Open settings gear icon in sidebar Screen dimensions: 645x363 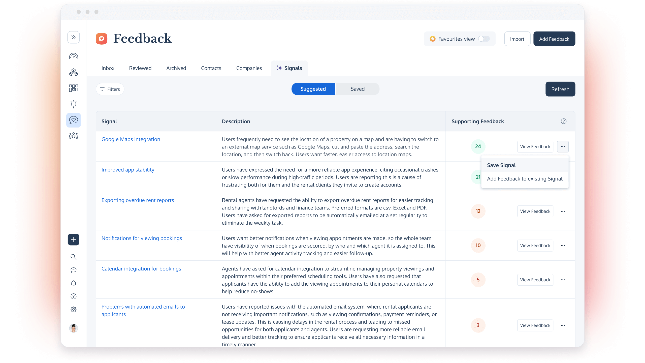coord(73,310)
